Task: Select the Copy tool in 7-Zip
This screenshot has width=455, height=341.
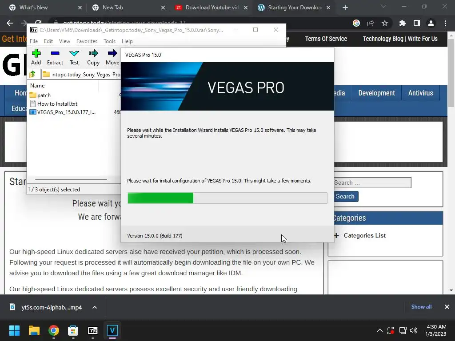Action: [x=93, y=57]
